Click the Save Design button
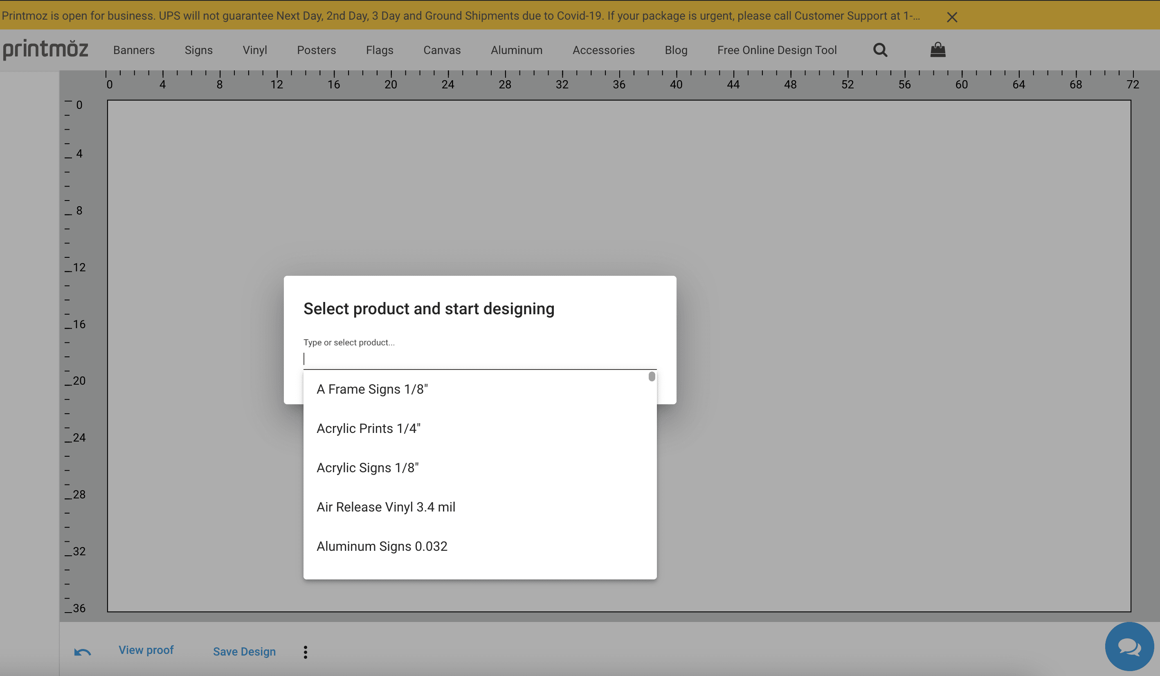Viewport: 1160px width, 676px height. 244,651
